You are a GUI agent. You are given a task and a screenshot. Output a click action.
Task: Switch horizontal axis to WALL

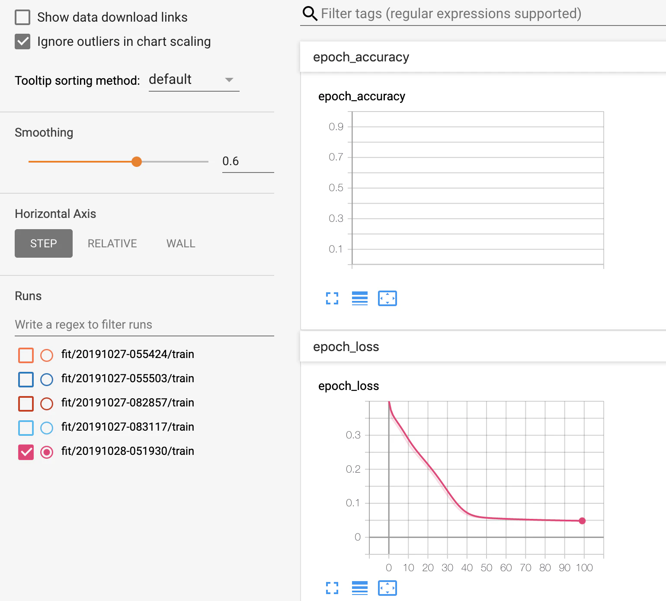tap(181, 243)
